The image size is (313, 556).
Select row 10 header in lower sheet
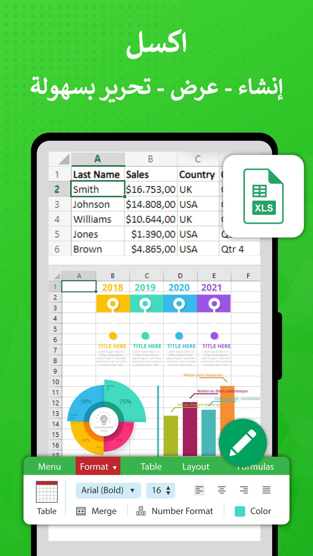coord(55,382)
